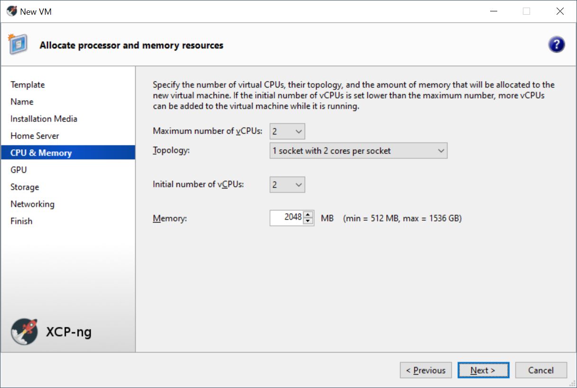
Task: Select the Name step in sidebar
Action: pyautogui.click(x=22, y=102)
